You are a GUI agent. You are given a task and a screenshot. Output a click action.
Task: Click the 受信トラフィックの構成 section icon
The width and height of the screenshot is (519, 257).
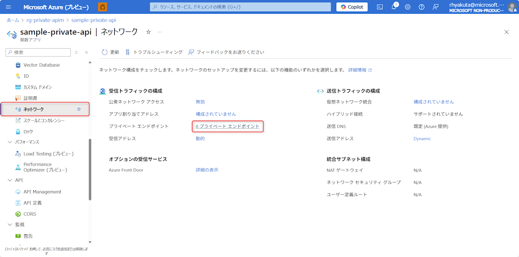103,91
